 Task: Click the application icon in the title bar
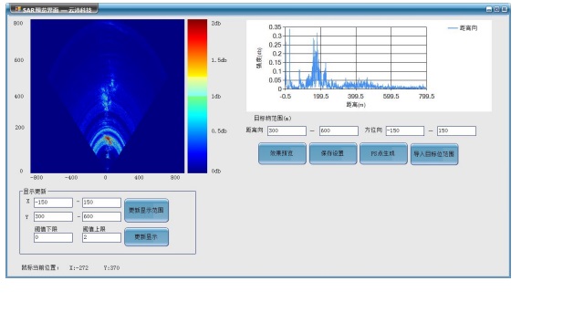(17, 9)
